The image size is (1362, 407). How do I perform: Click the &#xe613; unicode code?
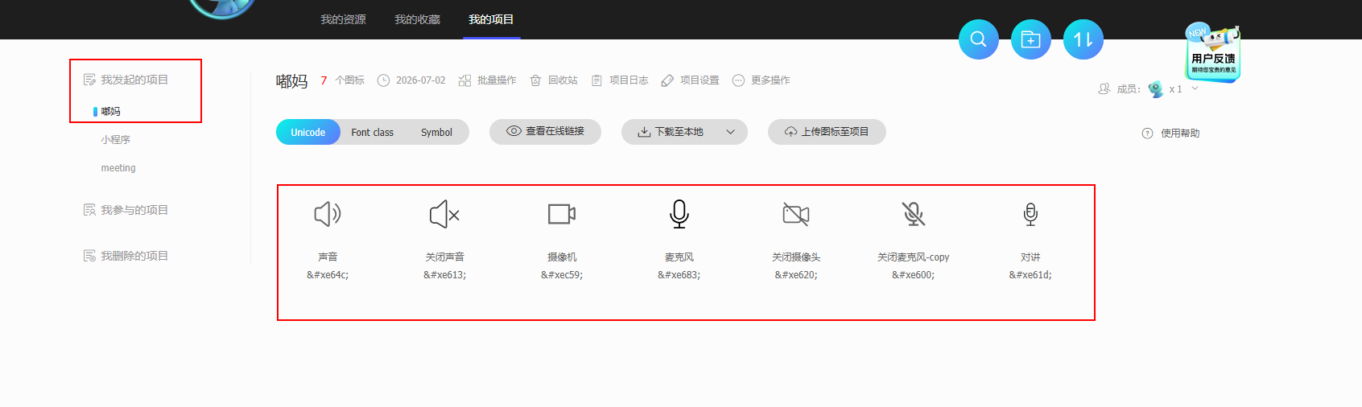tap(444, 275)
